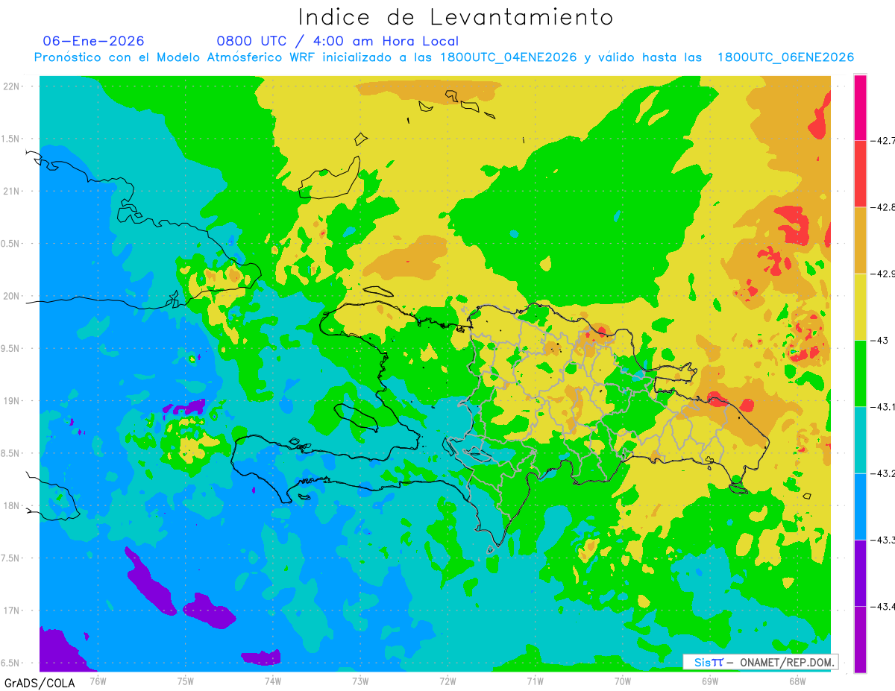The height and width of the screenshot is (691, 895).
Task: Select the magenta legend color segment
Action: coord(860,107)
